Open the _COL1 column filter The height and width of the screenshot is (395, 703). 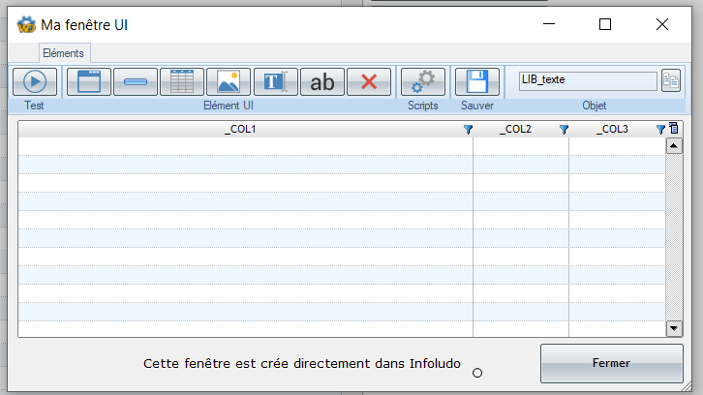468,130
